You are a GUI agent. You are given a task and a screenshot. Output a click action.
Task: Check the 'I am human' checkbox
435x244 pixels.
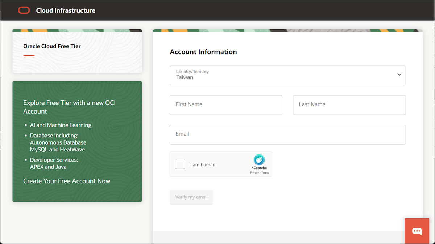click(x=180, y=164)
